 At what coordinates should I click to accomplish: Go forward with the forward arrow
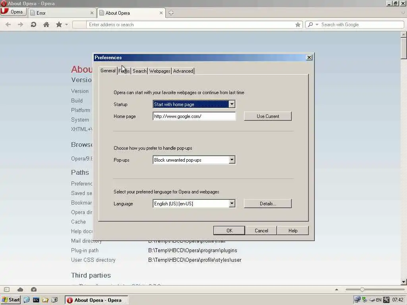(21, 25)
